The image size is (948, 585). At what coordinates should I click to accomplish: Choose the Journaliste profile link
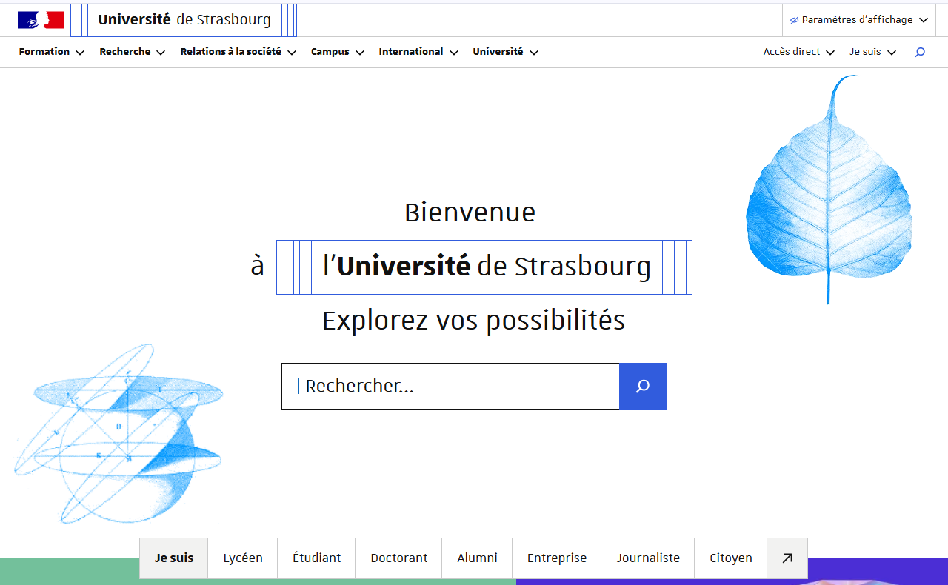point(647,558)
